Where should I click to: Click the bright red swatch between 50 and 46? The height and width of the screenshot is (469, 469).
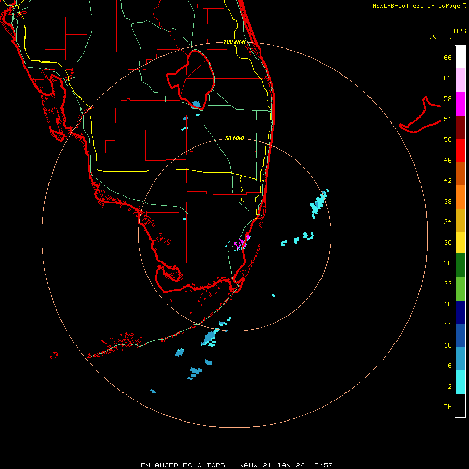point(460,150)
